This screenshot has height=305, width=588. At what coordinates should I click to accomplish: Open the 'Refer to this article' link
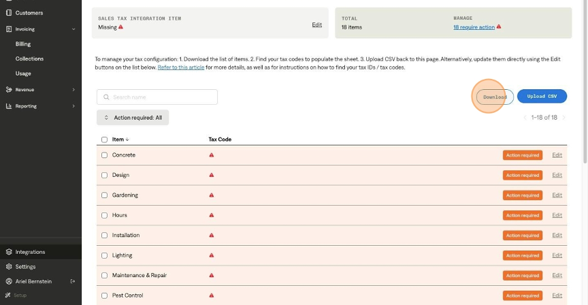click(181, 67)
